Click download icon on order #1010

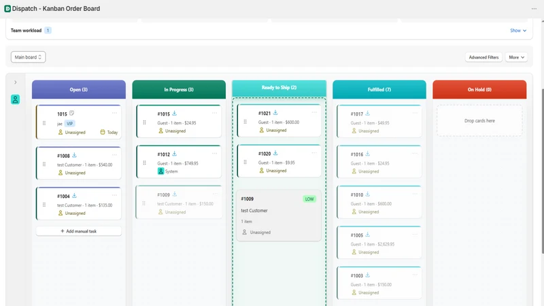click(x=367, y=194)
